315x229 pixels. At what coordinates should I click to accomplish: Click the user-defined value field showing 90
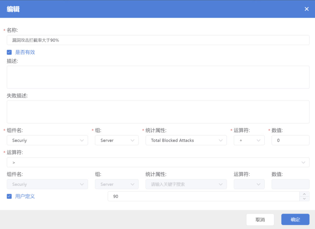[204, 196]
